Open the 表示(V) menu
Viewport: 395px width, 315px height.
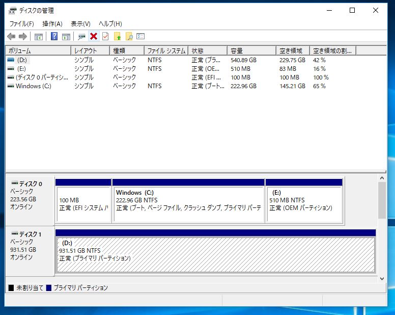80,23
